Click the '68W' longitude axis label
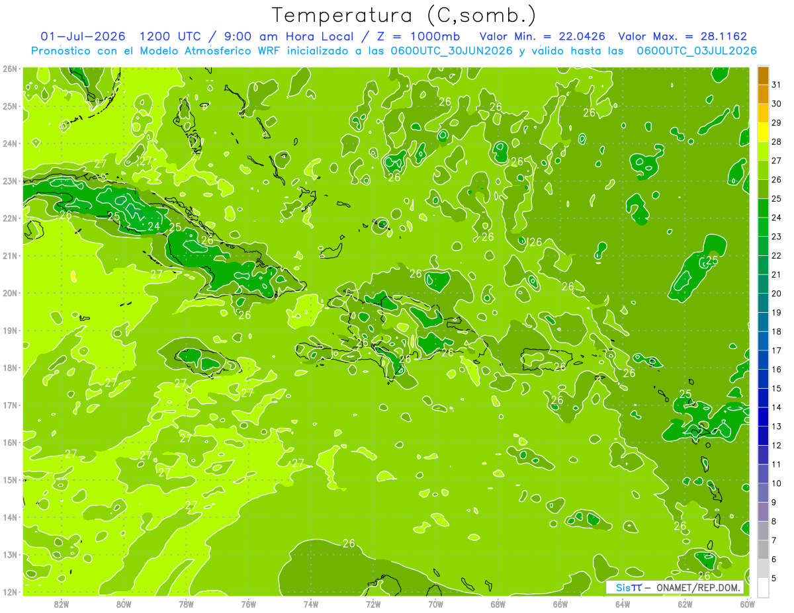 [x=498, y=604]
